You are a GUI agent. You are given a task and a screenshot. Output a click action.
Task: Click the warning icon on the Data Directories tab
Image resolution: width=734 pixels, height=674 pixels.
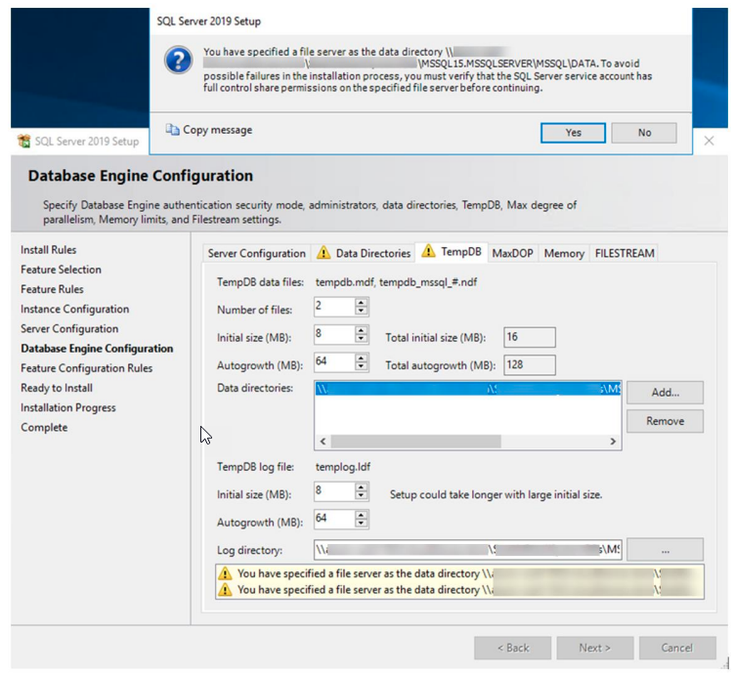(x=324, y=253)
